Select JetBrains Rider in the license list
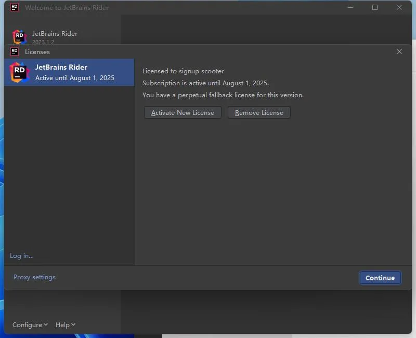This screenshot has height=338, width=416. 69,72
